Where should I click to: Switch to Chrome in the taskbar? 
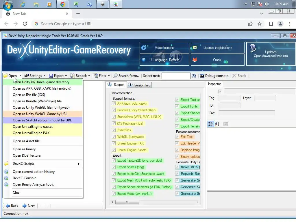(63, 4)
